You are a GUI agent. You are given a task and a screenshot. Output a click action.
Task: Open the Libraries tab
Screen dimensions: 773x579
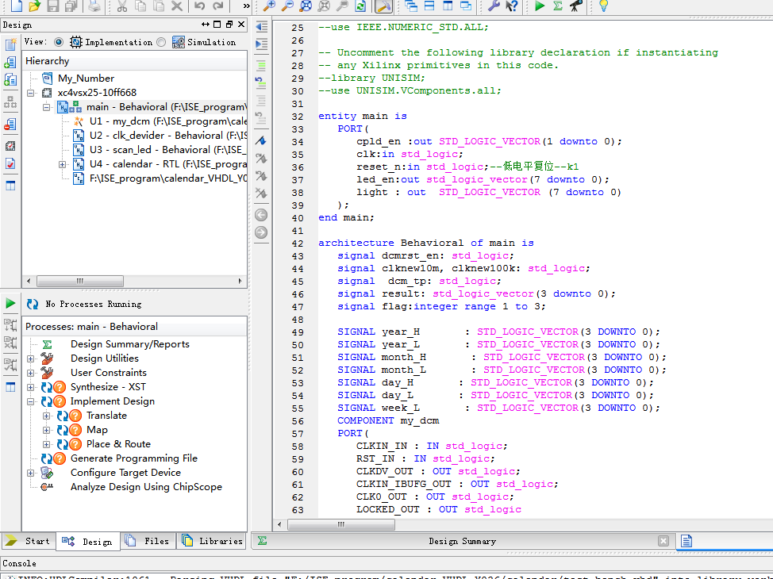(212, 541)
